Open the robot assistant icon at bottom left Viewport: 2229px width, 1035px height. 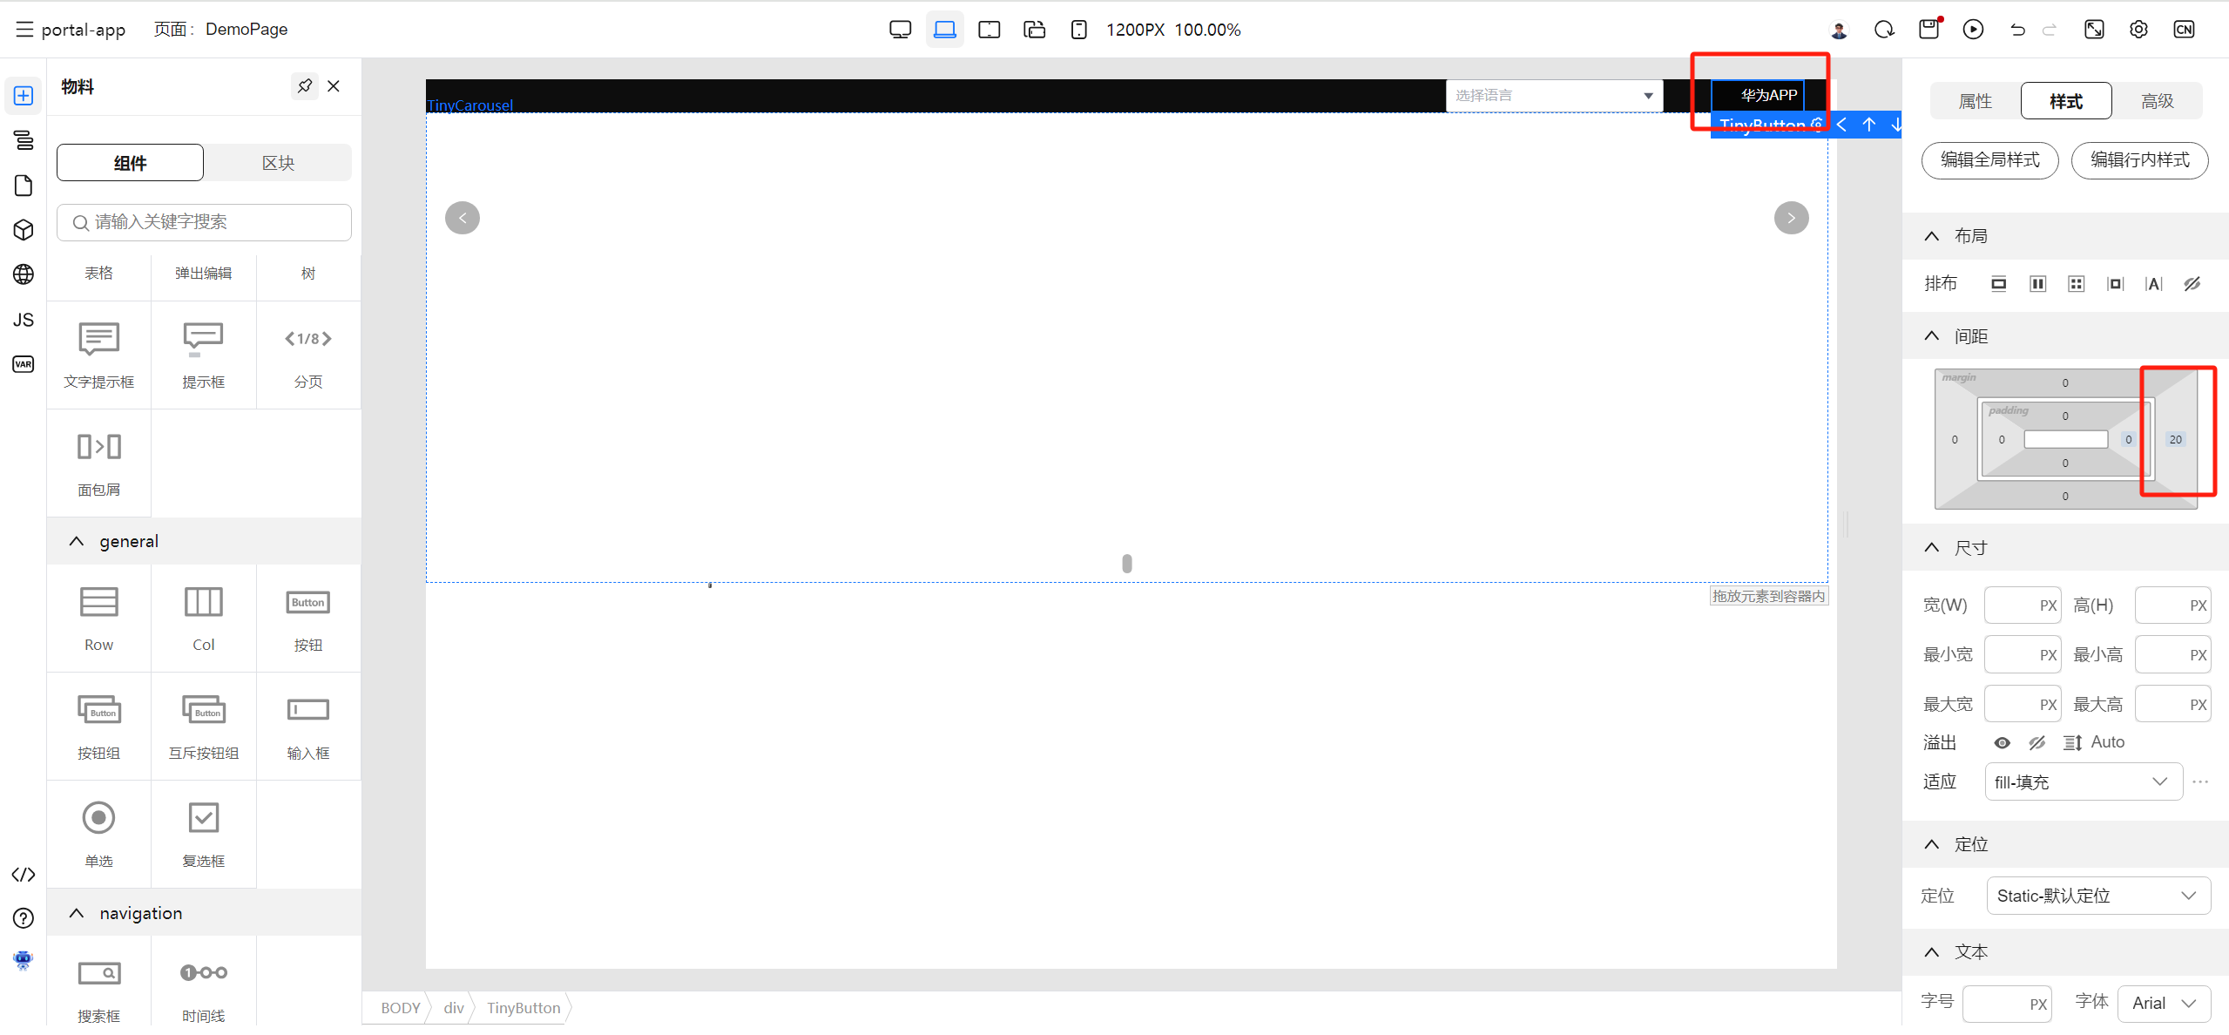(24, 960)
